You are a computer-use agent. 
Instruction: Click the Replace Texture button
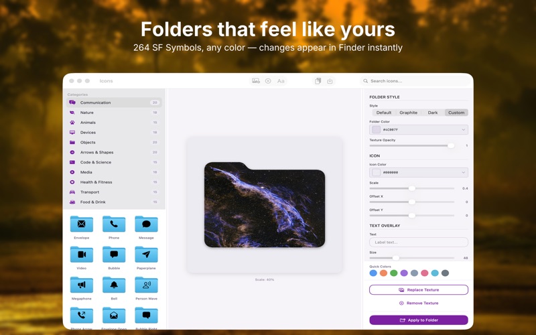[419, 290]
